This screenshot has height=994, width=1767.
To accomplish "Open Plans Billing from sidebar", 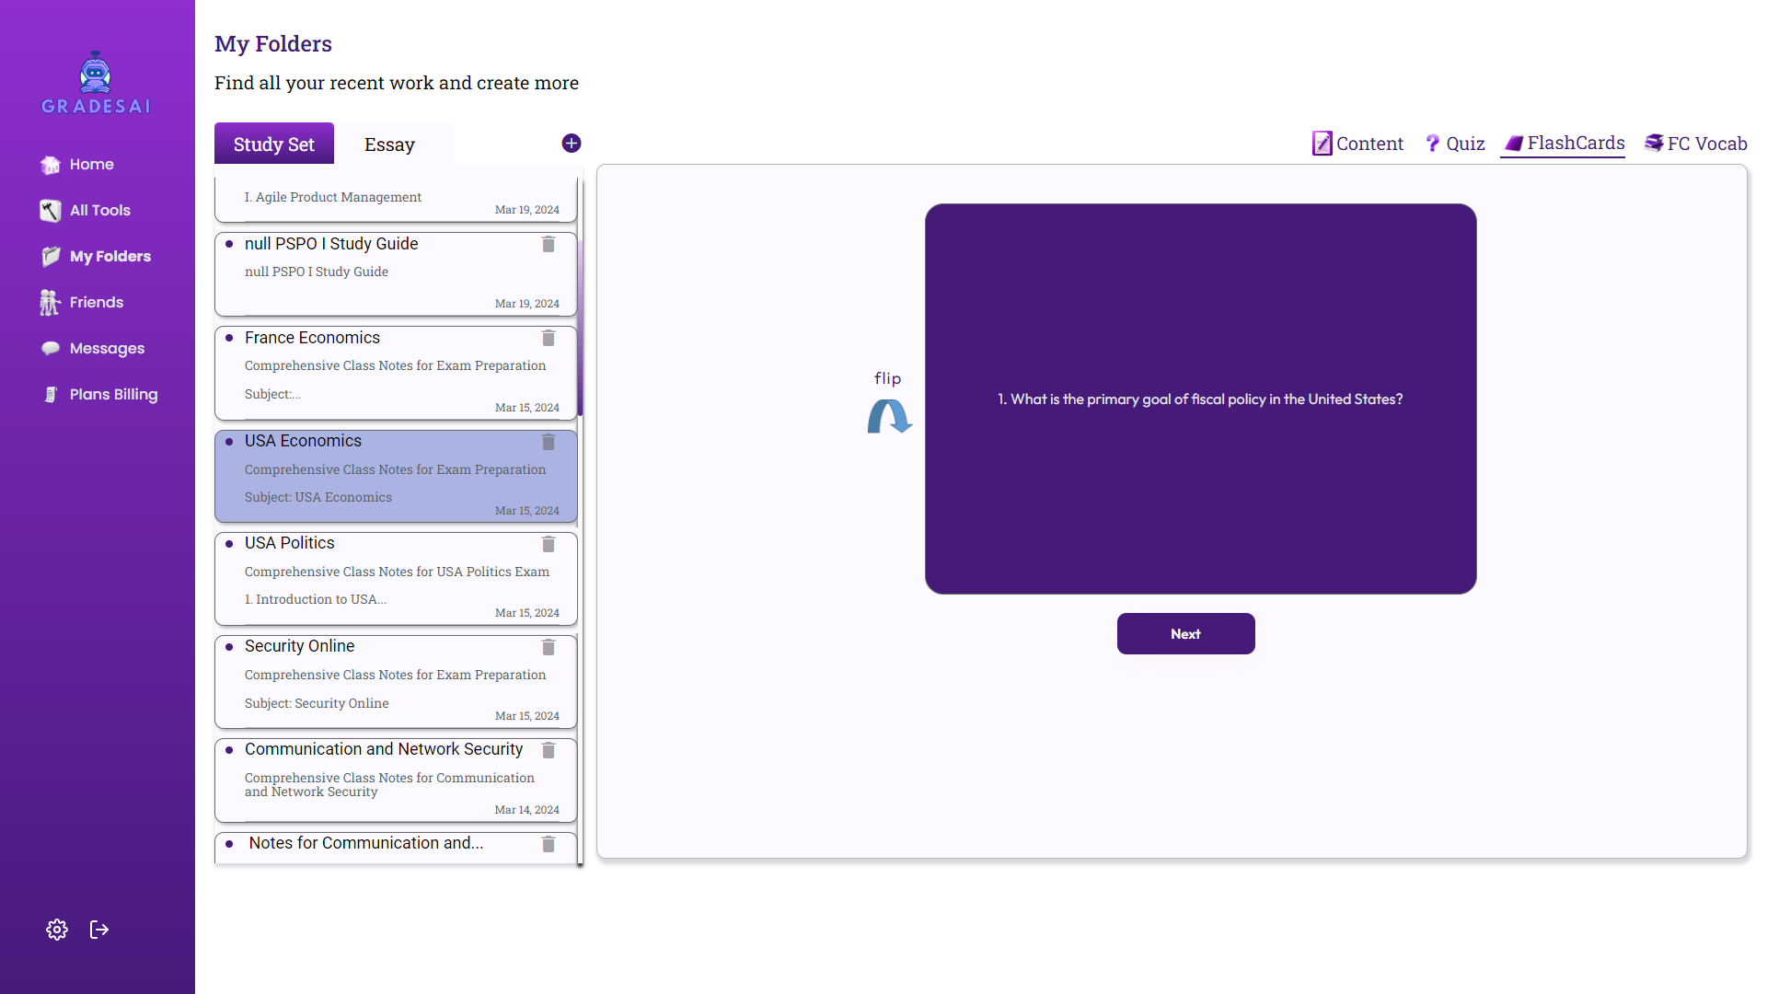I will point(112,394).
